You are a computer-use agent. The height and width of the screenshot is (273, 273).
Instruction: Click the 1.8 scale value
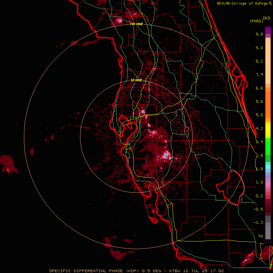(259, 169)
